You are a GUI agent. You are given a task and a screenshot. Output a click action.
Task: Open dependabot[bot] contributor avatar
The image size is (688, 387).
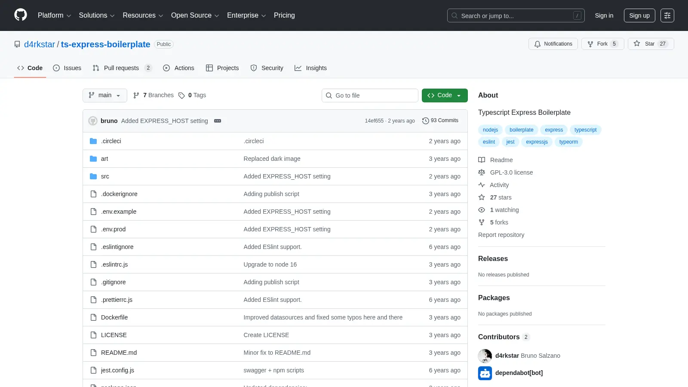[485, 373]
